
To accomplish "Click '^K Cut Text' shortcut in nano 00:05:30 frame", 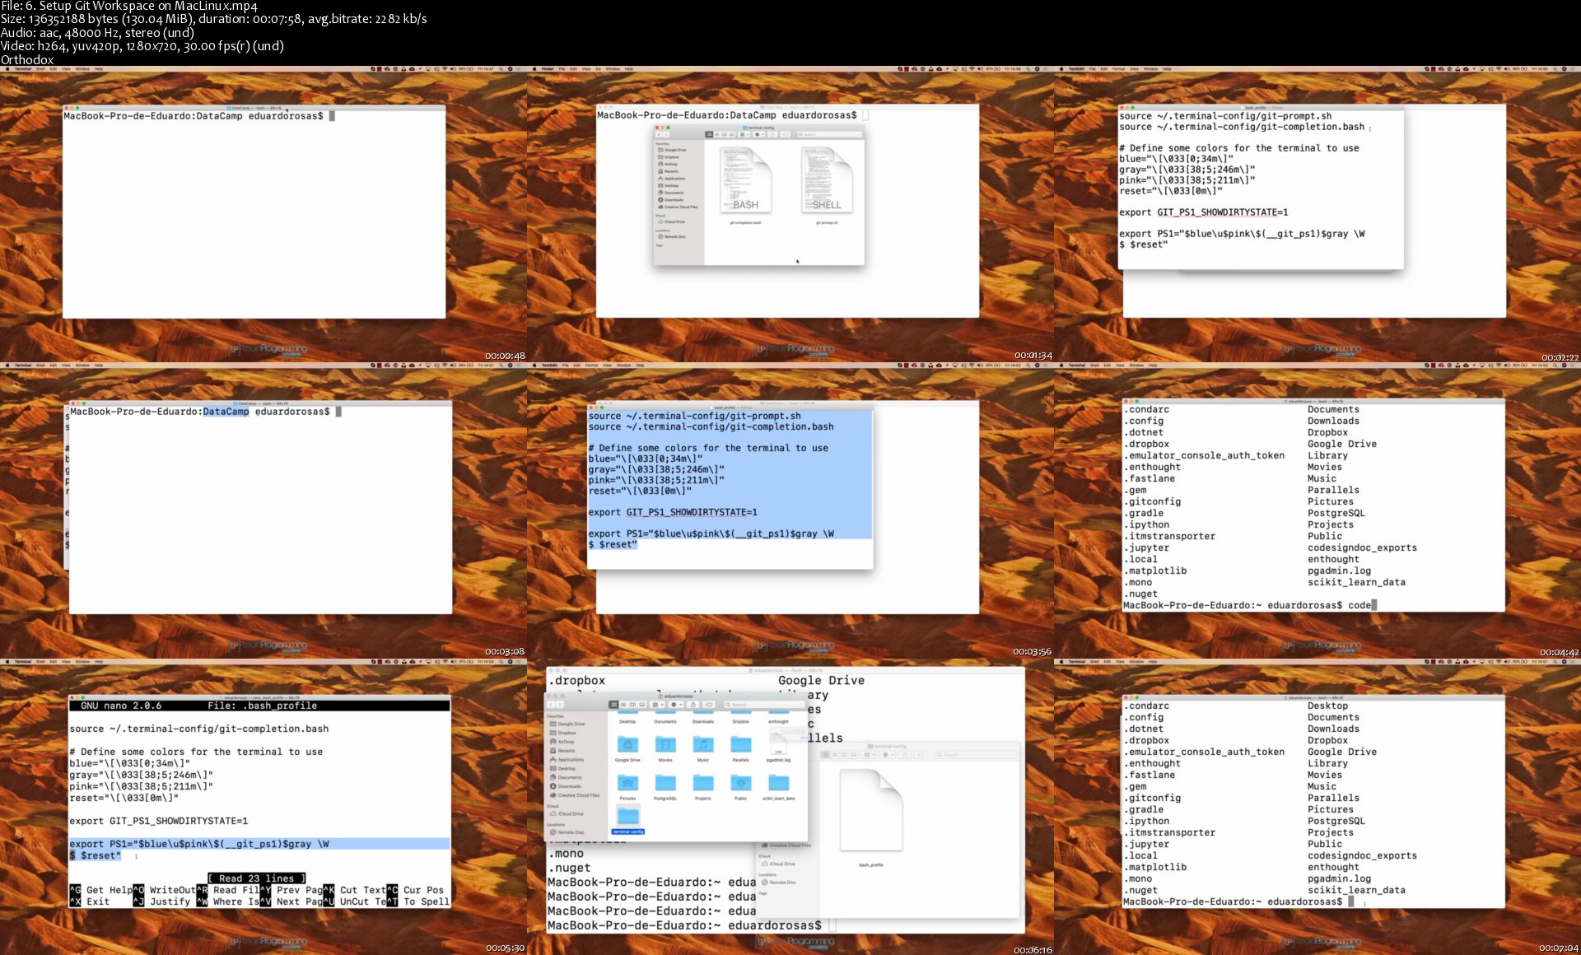I will pos(354,890).
